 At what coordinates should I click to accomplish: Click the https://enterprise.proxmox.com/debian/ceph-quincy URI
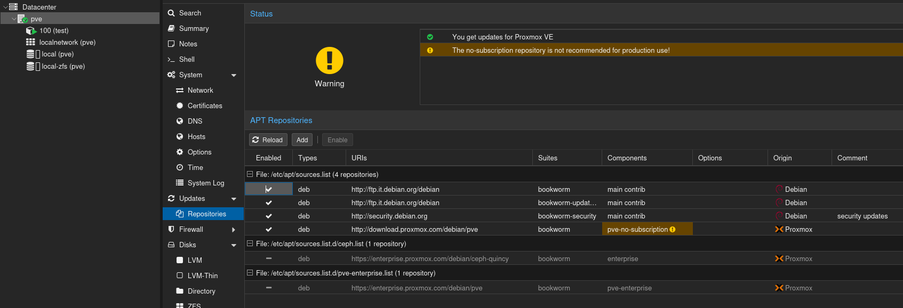coord(430,258)
